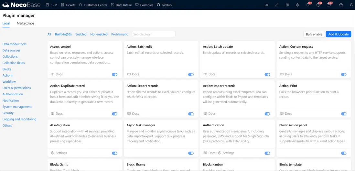The width and height of the screenshot is (355, 171).
Task: Open the CRM menu
Action: (x=51, y=5)
